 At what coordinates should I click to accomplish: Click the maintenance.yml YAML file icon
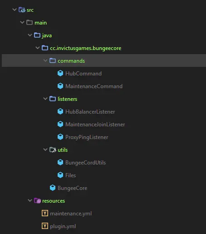click(45, 213)
